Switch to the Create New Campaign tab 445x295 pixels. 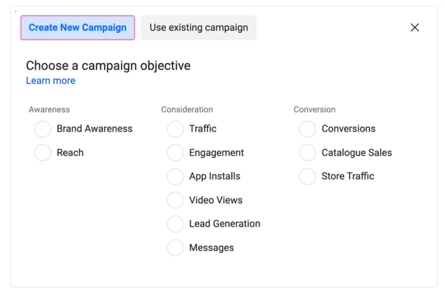click(77, 27)
